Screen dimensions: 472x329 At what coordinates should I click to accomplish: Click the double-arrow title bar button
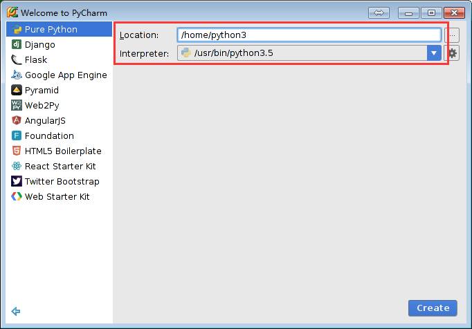[379, 13]
